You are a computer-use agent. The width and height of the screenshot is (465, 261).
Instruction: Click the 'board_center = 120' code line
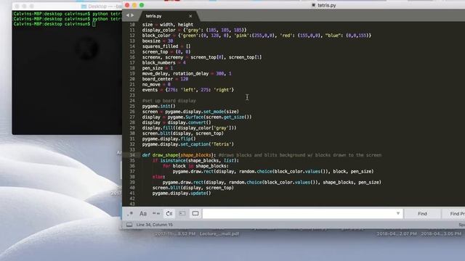(x=165, y=79)
